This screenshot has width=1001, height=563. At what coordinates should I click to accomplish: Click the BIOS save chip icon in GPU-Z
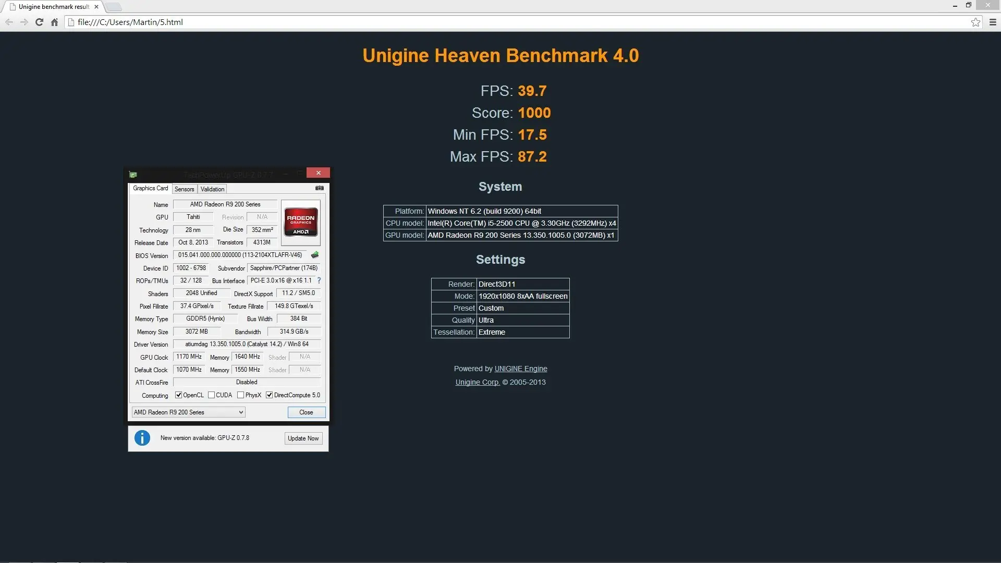(315, 255)
